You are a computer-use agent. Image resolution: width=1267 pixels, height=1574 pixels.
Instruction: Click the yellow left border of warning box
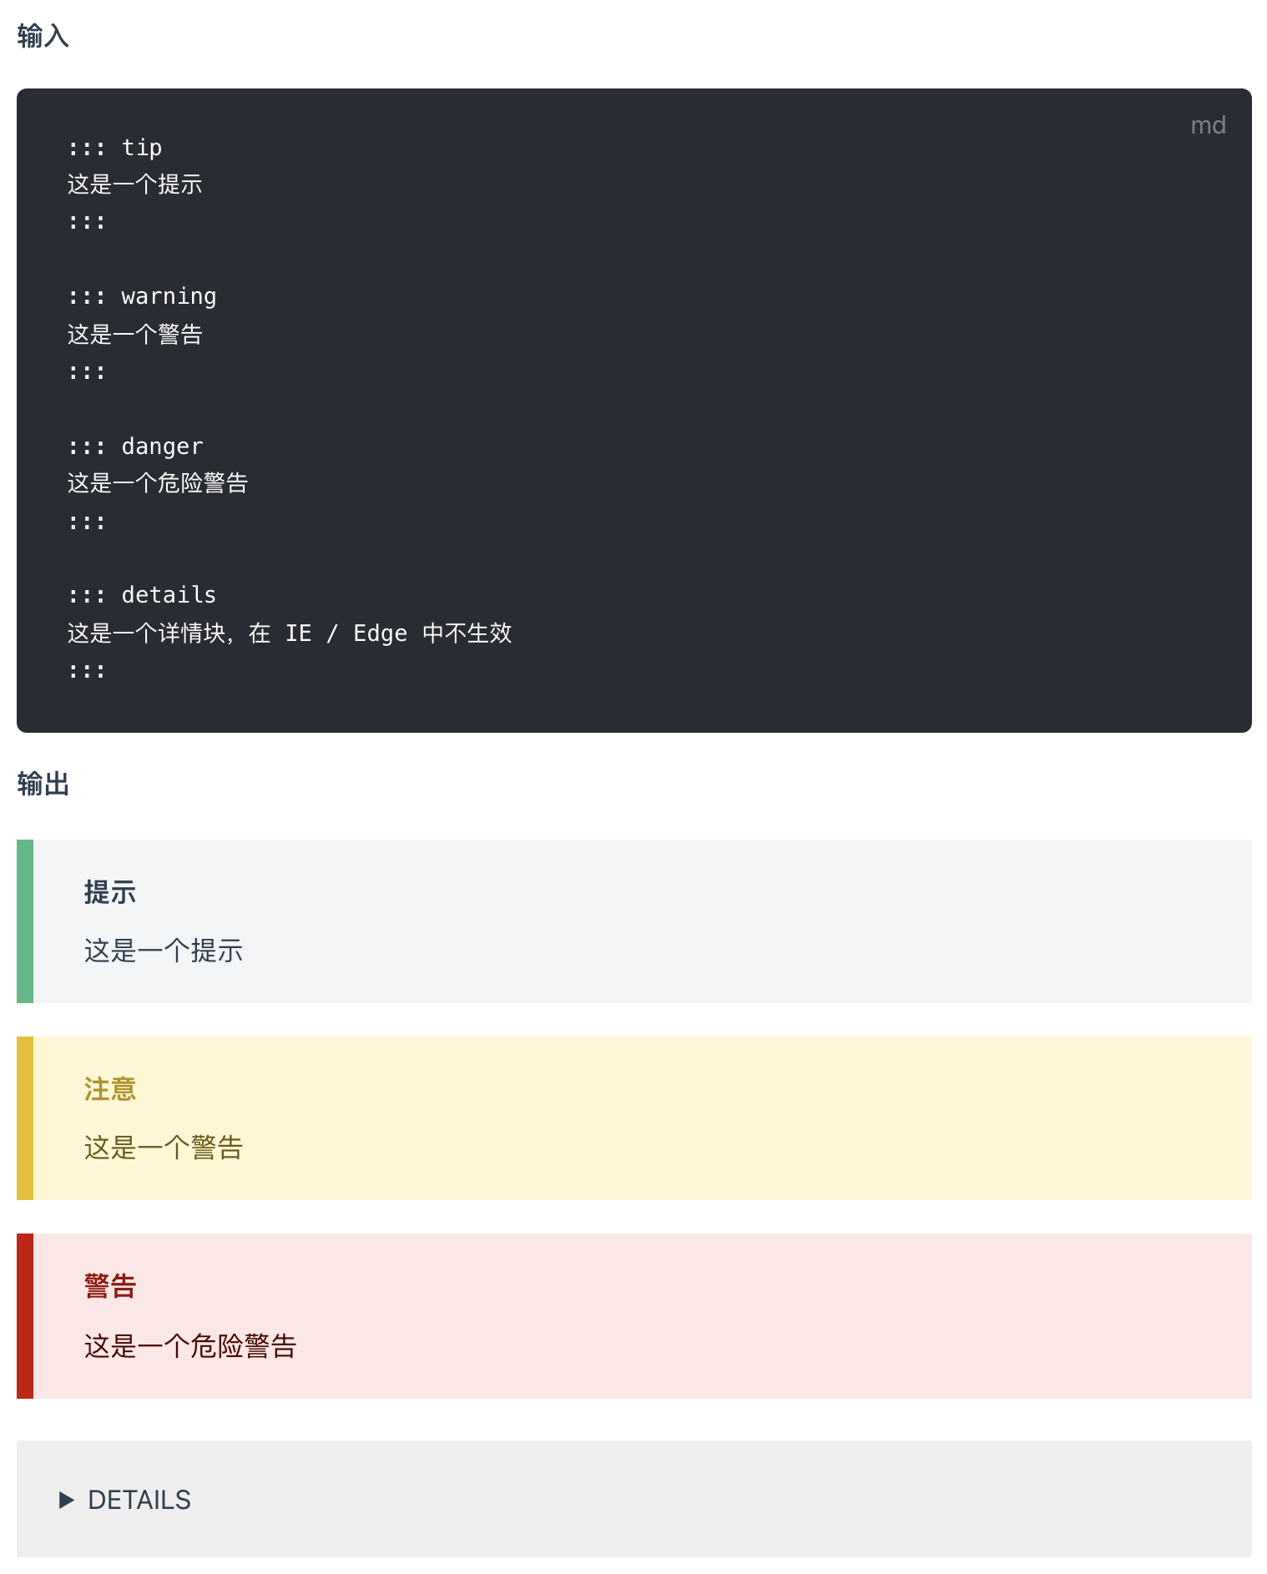pos(25,1118)
